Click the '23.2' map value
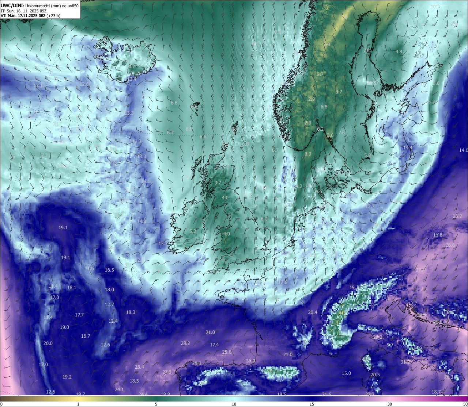The height and width of the screenshot is (407, 468). click(x=185, y=343)
